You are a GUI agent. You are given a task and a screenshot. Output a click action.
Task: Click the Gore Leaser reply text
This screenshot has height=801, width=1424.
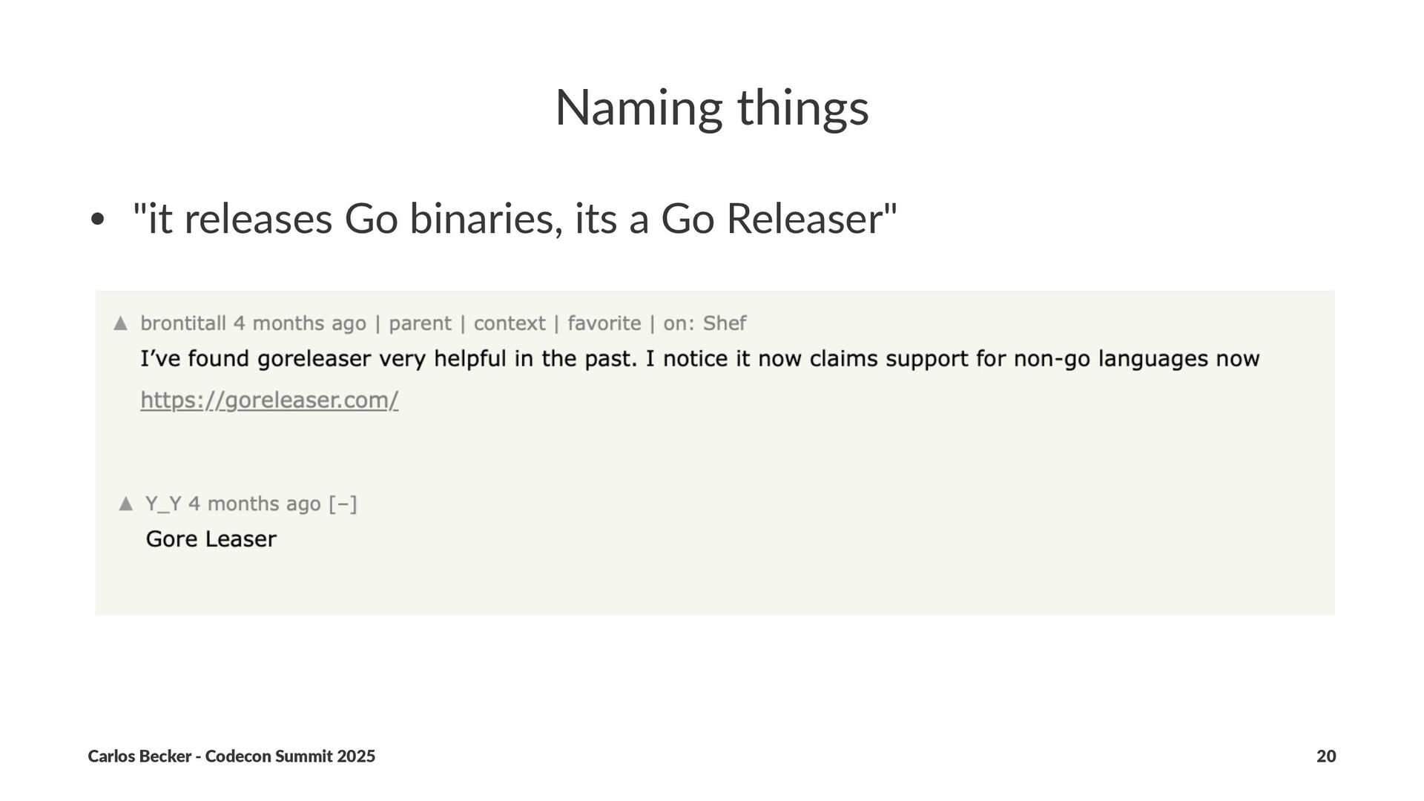[x=211, y=539]
